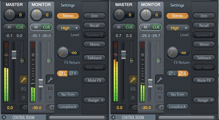Open Monitor wrench settings in left panel
The image size is (219, 120).
coord(50,79)
